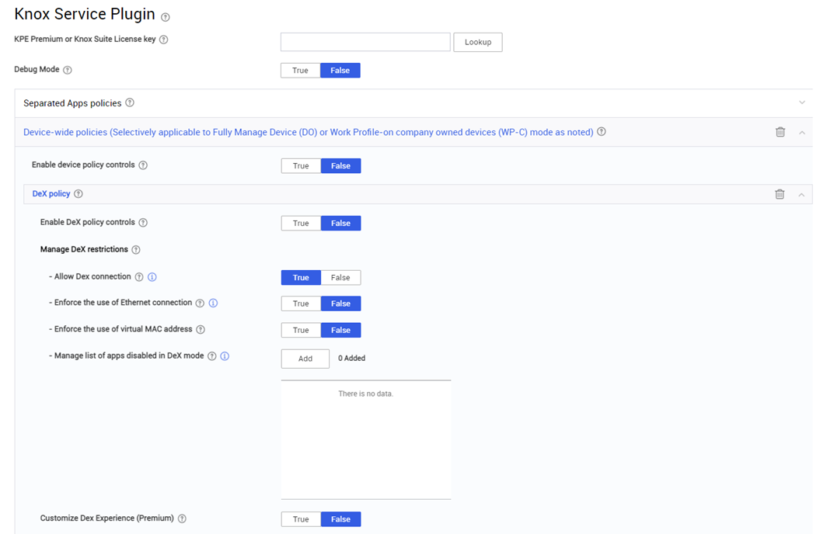Collapse DeX policy section chevron
Screen dimensions: 820x534
801,195
